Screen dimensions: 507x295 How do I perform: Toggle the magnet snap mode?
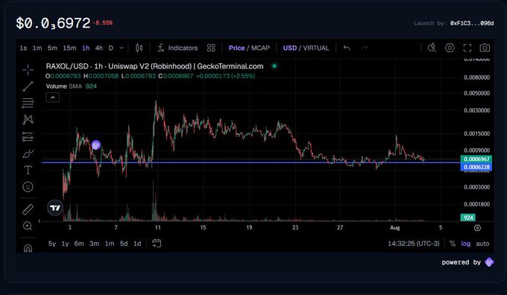pyautogui.click(x=28, y=248)
